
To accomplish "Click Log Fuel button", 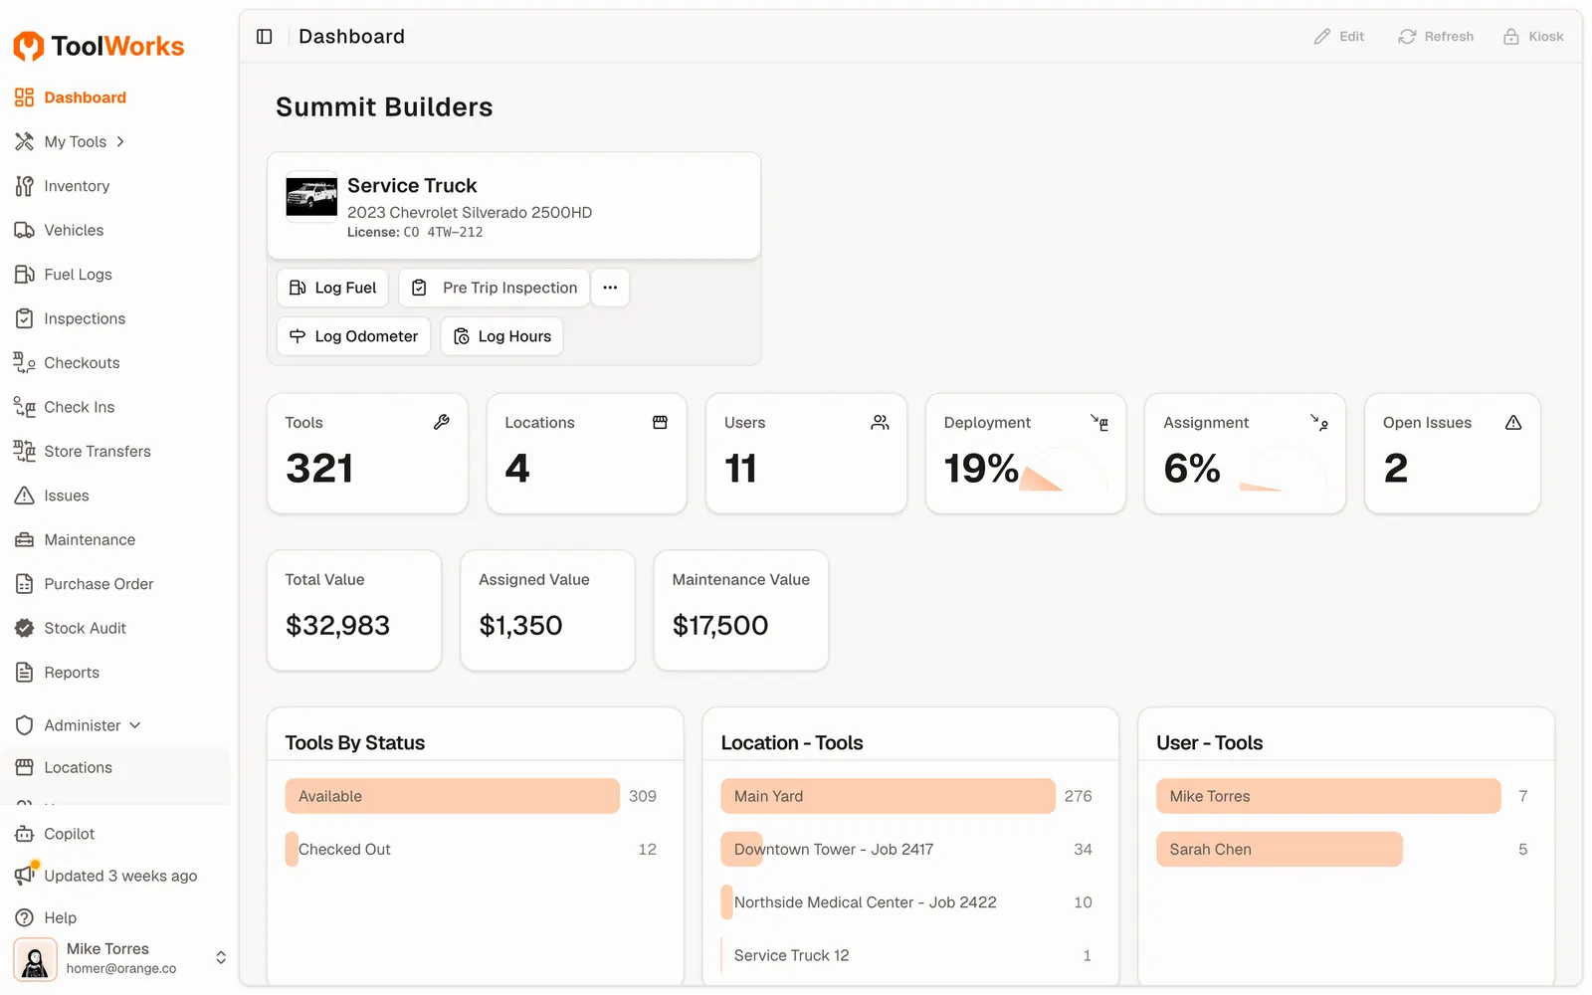I will (x=333, y=288).
